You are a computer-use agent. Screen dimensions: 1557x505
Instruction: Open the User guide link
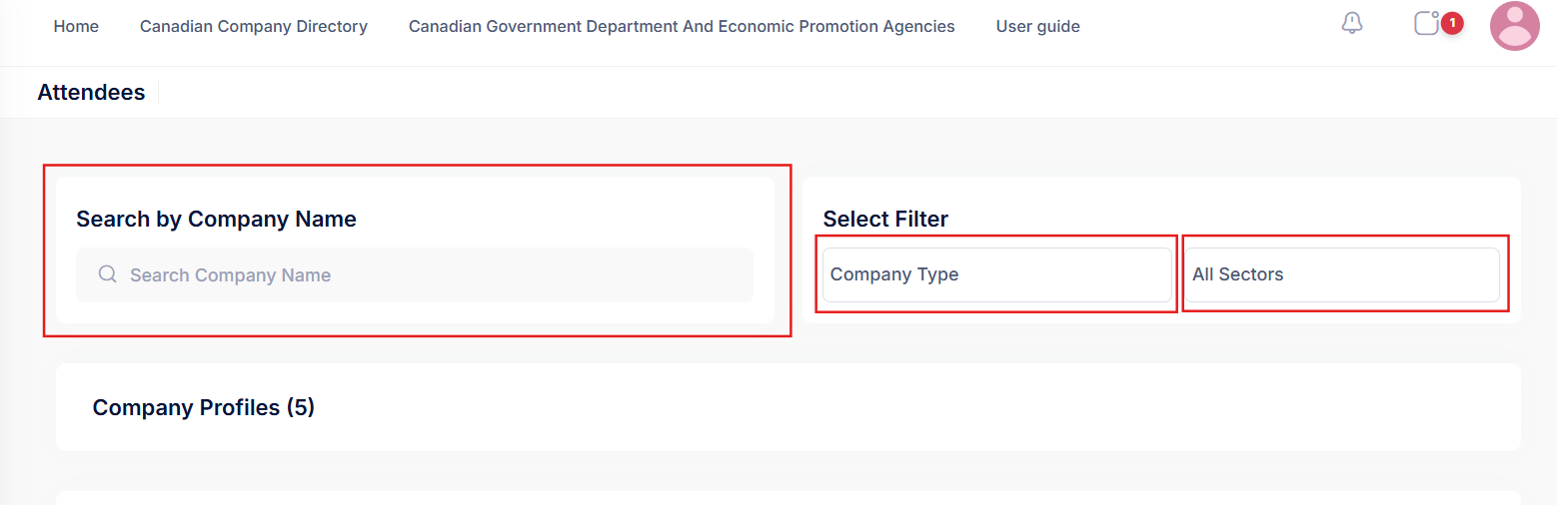(1037, 27)
